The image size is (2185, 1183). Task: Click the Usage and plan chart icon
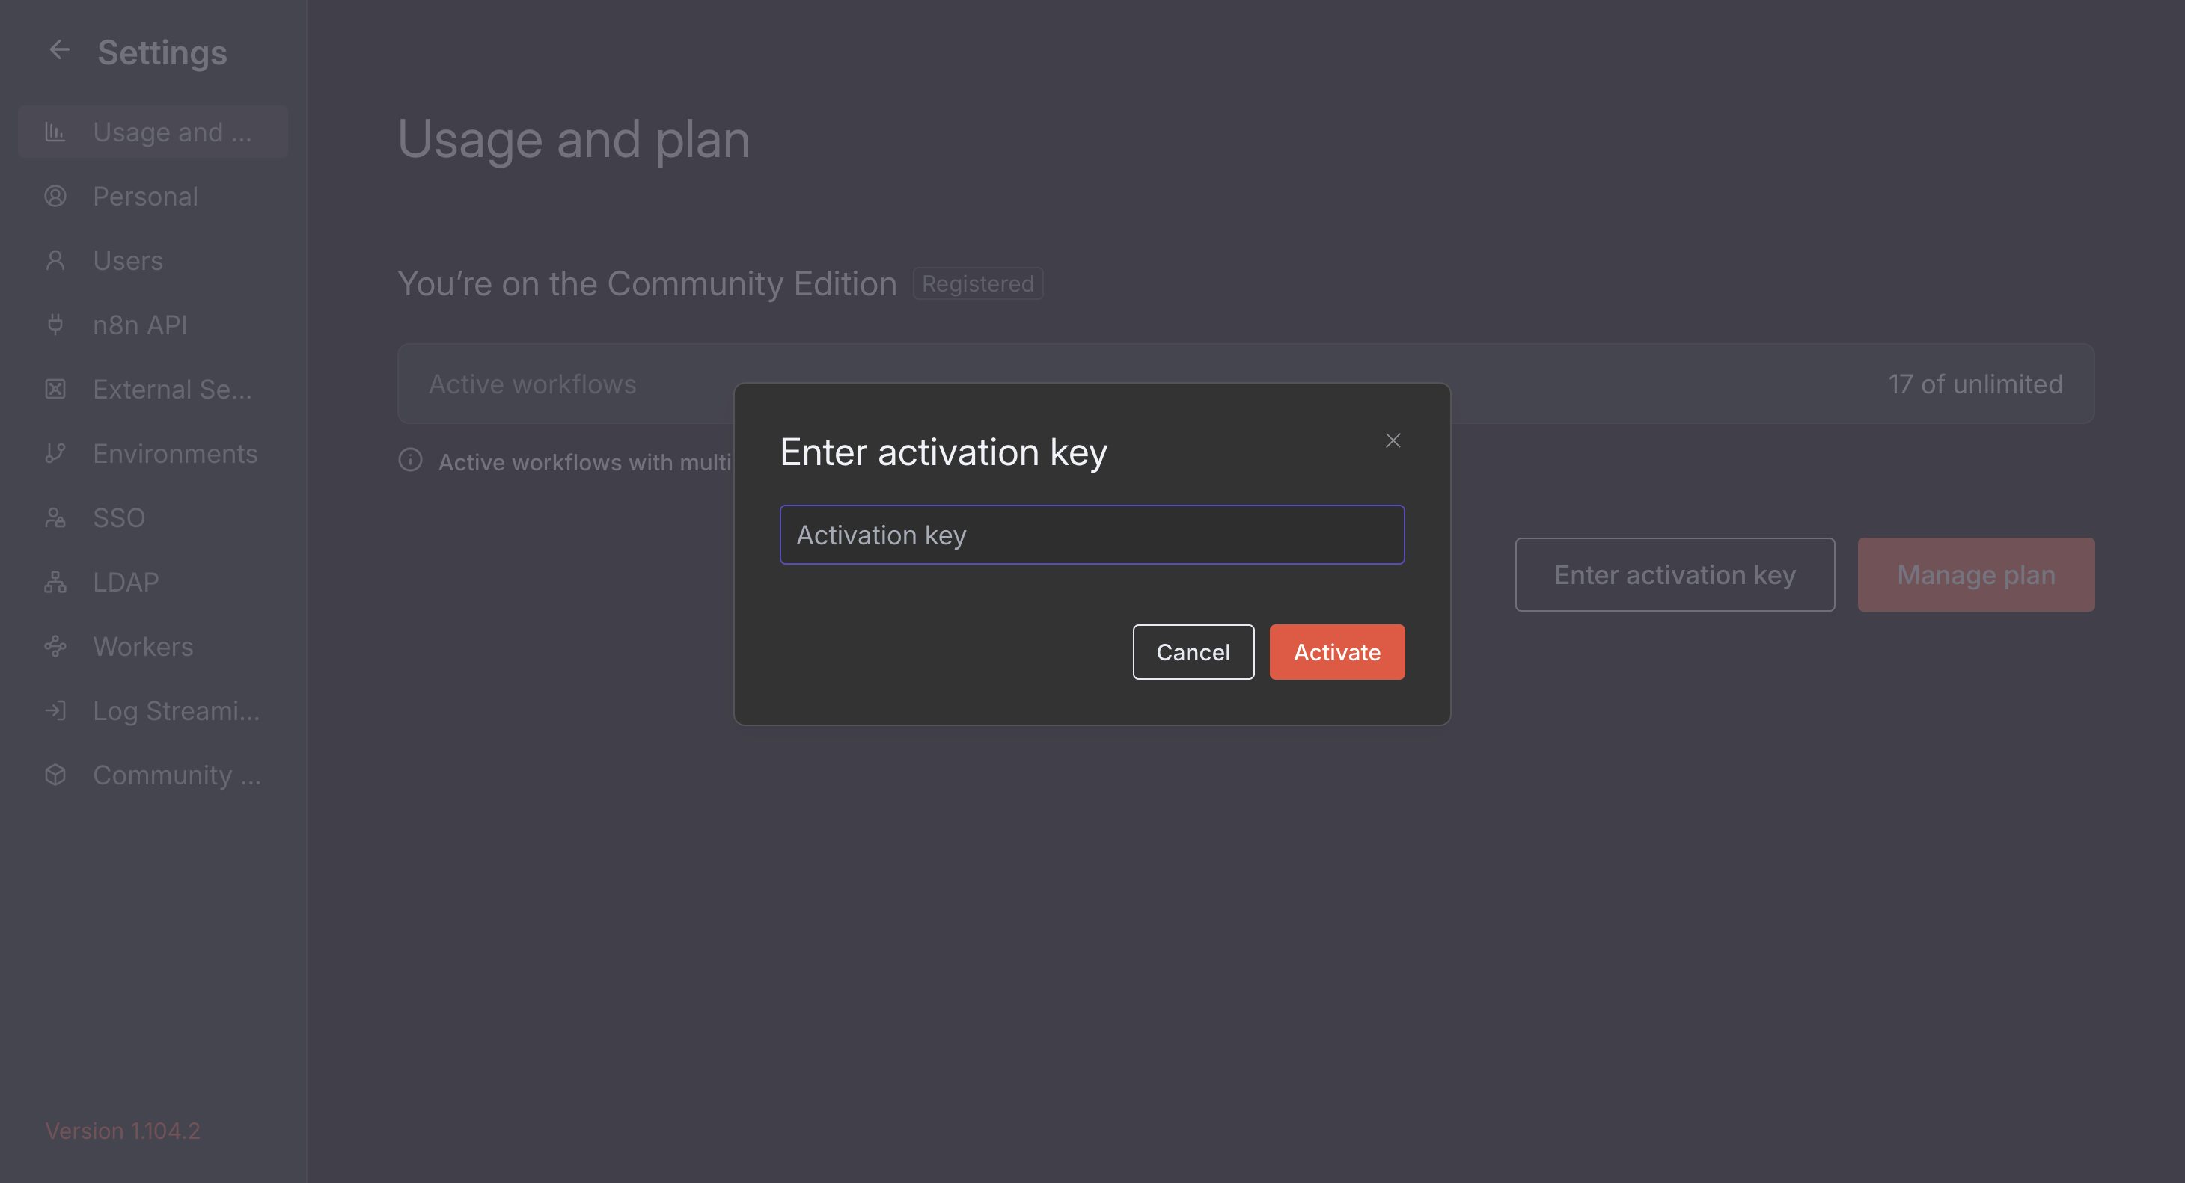55,132
